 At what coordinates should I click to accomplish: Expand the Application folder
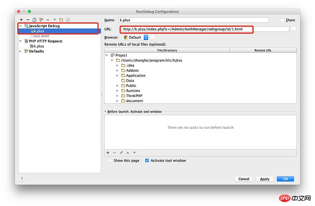click(117, 76)
